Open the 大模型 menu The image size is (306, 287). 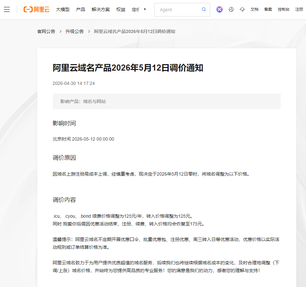(62, 9)
